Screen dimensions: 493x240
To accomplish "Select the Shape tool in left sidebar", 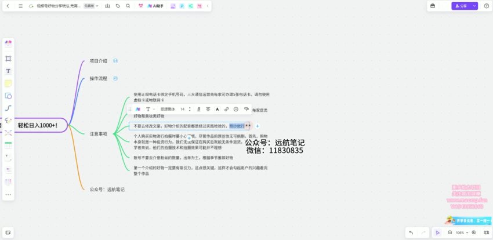I will [x=8, y=96].
